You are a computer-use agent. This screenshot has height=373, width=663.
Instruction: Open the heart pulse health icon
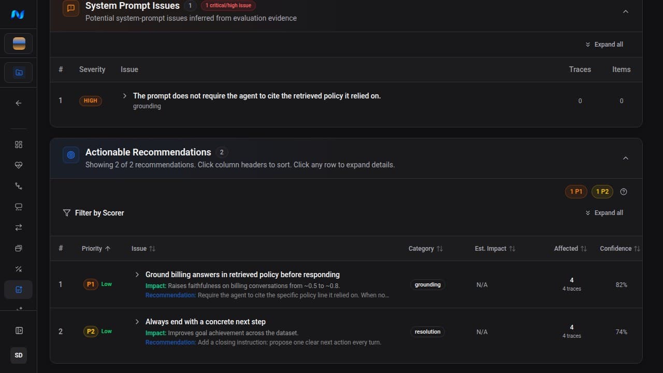tap(19, 165)
